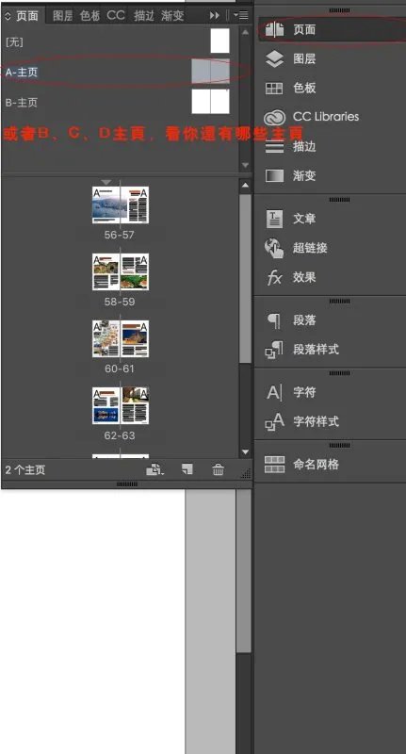Click masters list scroll up arrow
Viewport: 406px width, 754px height.
(x=246, y=32)
